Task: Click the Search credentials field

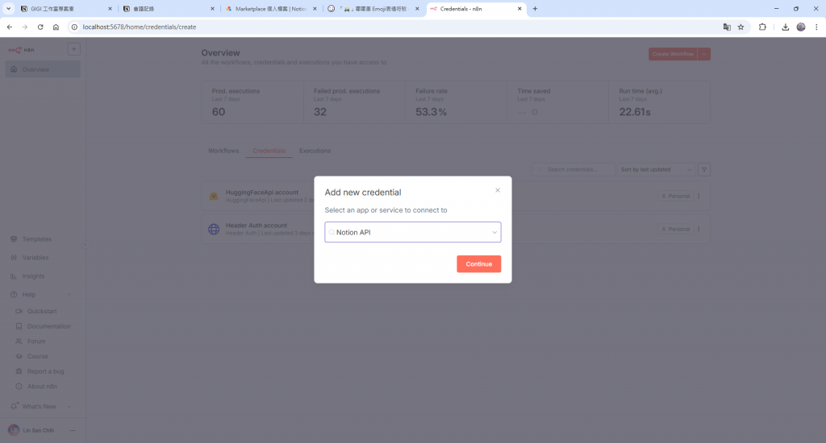Action: click(x=574, y=169)
